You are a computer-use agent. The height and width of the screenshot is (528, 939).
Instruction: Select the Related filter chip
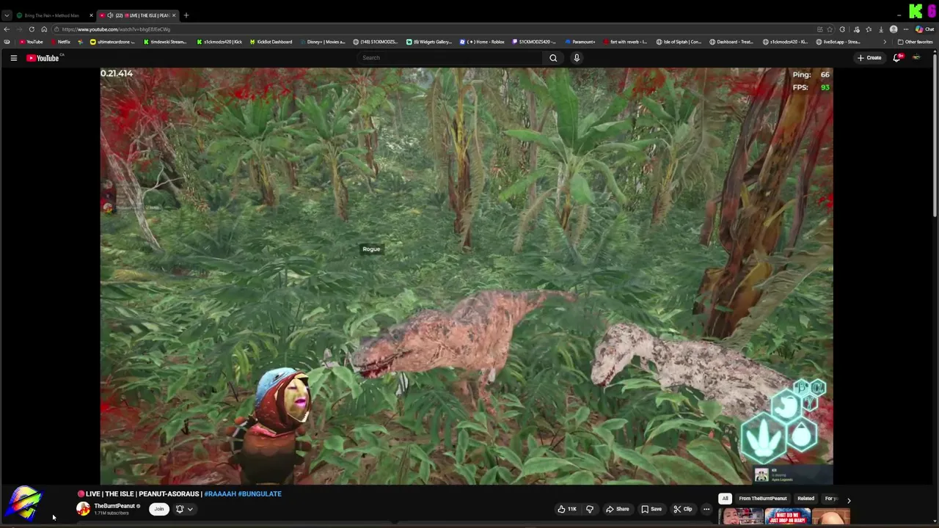click(805, 499)
